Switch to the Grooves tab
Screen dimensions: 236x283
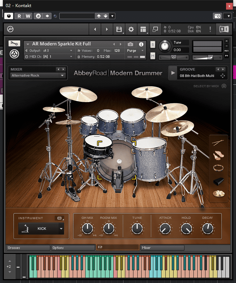click(x=28, y=248)
